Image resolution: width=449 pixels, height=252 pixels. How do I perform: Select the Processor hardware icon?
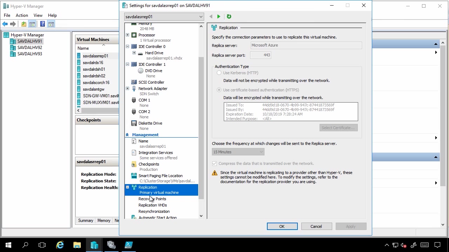point(134,35)
